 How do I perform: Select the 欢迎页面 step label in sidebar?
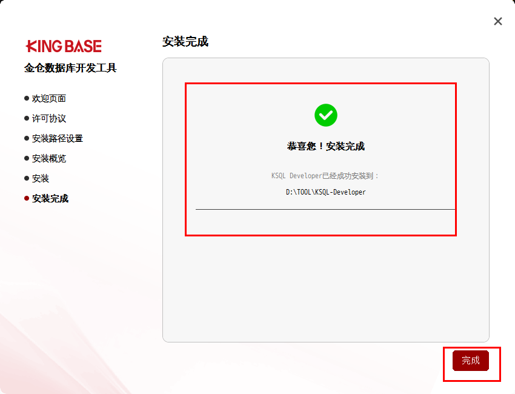coord(49,98)
